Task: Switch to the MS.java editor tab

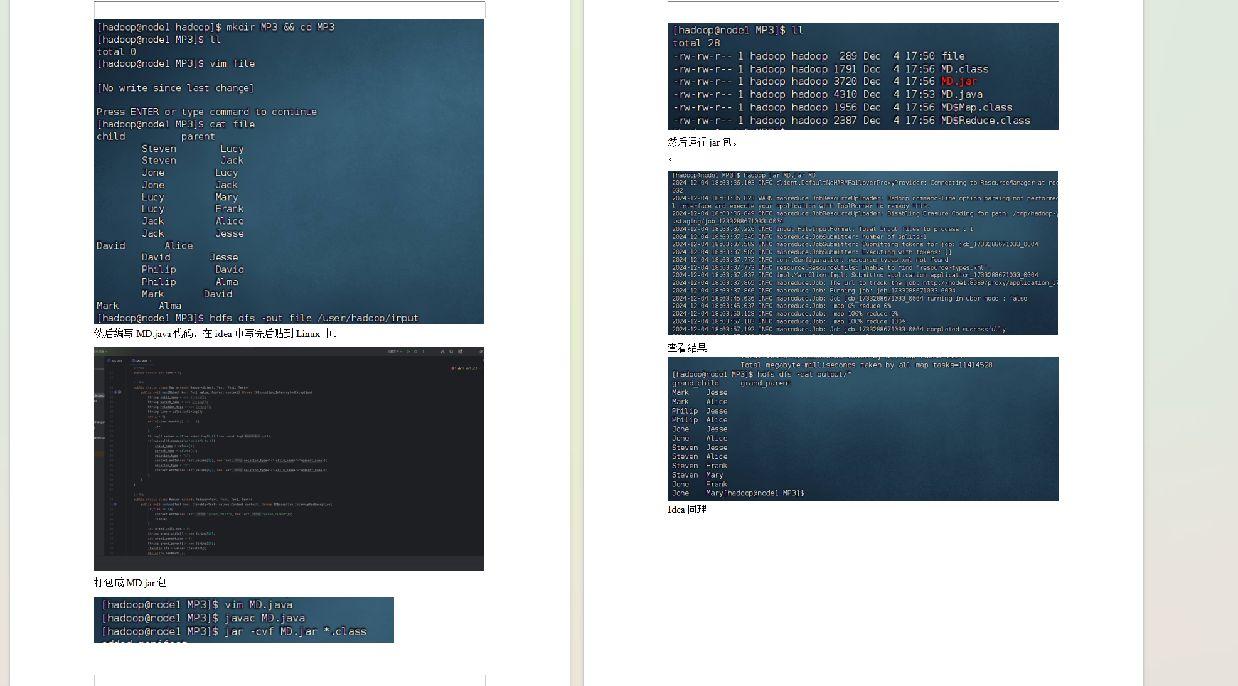Action: (115, 361)
